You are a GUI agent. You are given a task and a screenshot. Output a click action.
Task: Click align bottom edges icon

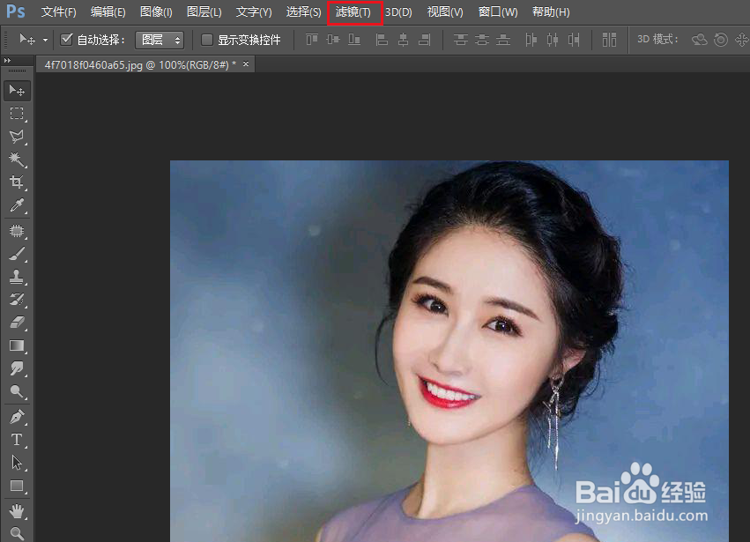tap(354, 40)
